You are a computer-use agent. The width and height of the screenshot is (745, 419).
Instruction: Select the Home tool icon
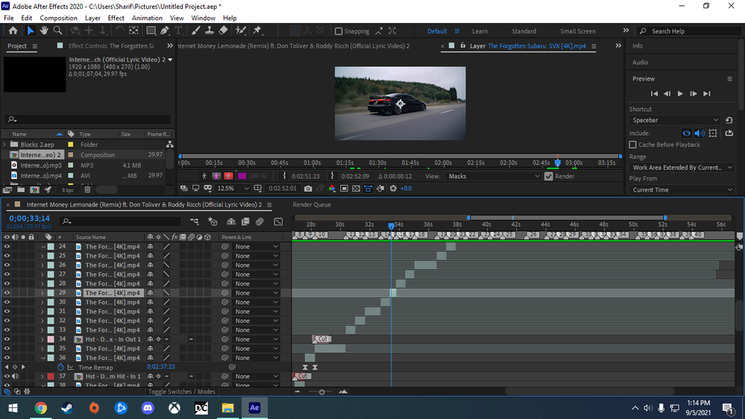[13, 31]
